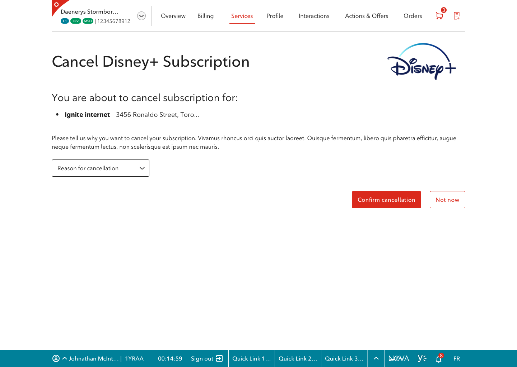Click the add note icon in header

coord(457,16)
